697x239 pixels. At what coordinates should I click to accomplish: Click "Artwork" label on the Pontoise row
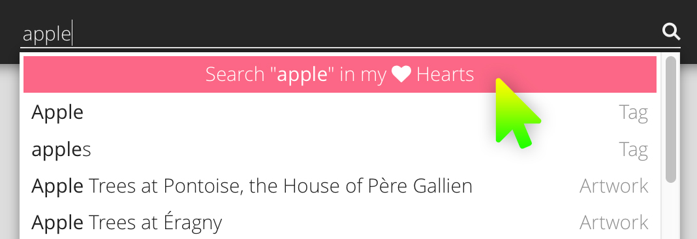coord(614,186)
